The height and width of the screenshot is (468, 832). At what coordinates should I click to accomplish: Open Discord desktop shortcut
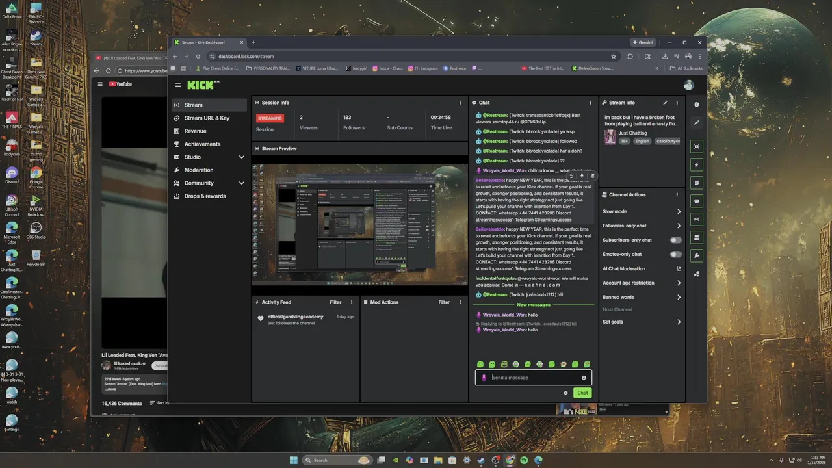click(x=11, y=175)
